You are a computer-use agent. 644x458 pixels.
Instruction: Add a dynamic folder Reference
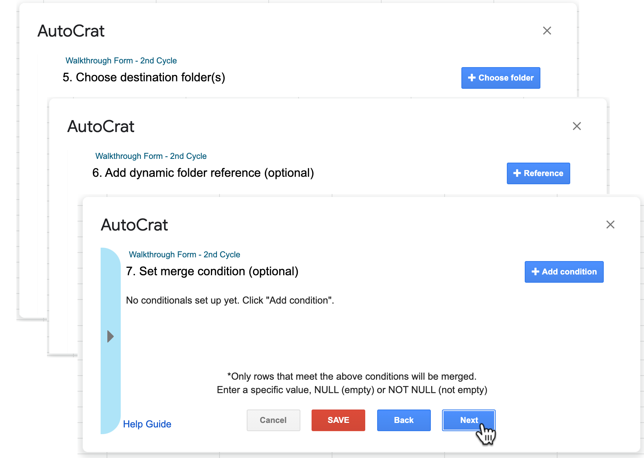point(538,173)
